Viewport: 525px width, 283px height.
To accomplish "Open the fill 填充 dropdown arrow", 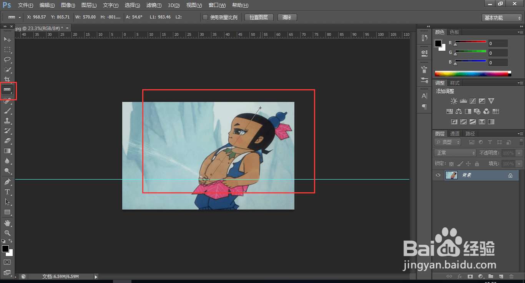I will [x=520, y=164].
